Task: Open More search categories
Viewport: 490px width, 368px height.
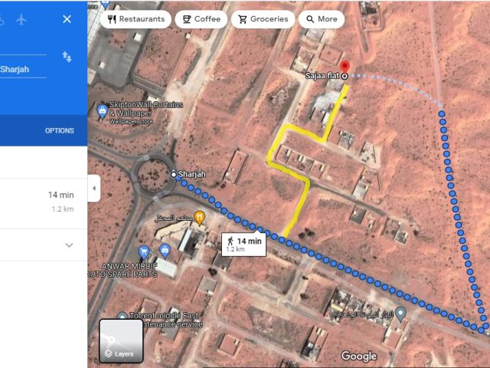Action: tap(322, 19)
